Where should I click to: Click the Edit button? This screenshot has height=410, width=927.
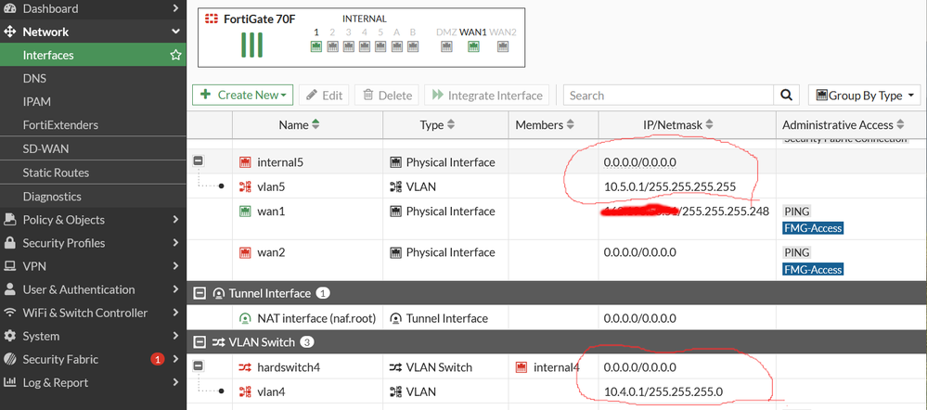[324, 96]
